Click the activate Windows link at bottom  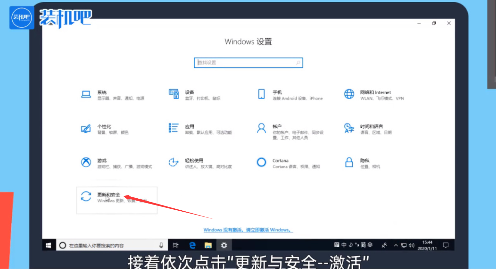coord(248,230)
